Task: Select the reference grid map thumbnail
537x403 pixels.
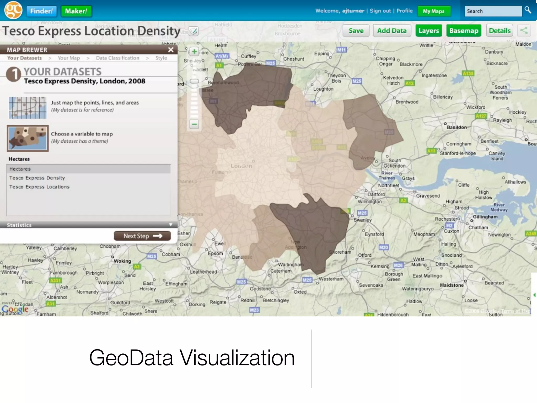Action: 28,108
